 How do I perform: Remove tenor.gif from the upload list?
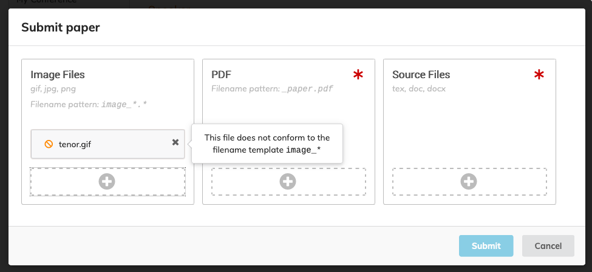[175, 142]
